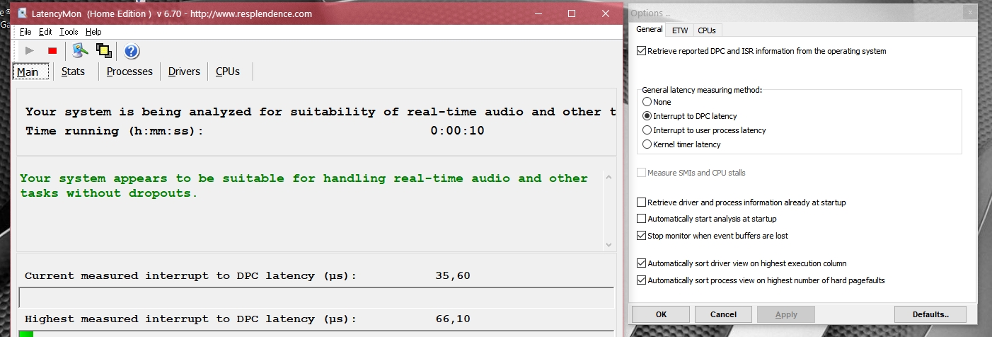Open the File menu
992x337 pixels.
pyautogui.click(x=25, y=32)
